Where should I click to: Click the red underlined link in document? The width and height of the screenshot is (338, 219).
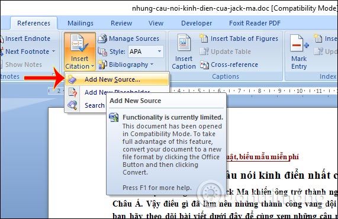[262, 157]
